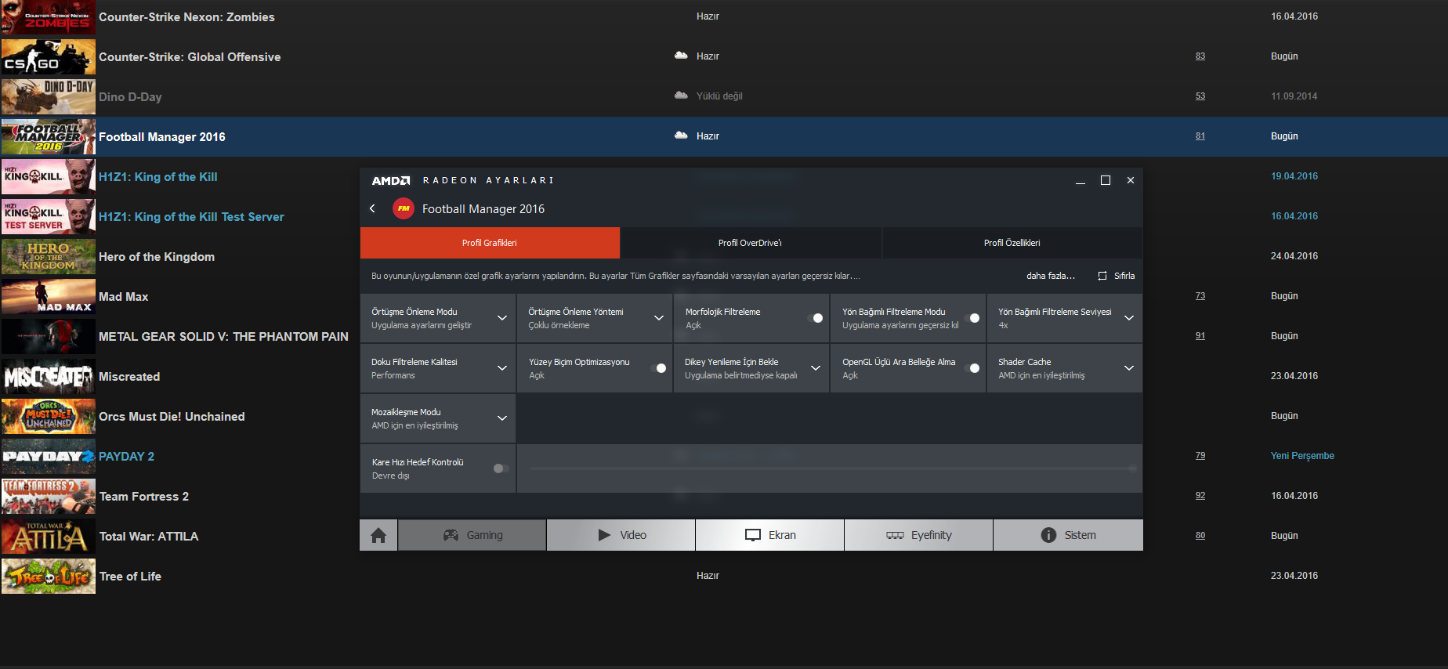
Task: Open the Sistem section tab
Action: (x=1068, y=535)
